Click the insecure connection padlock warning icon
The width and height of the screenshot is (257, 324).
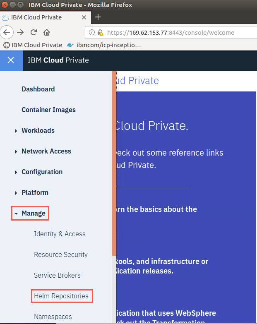coord(101,32)
